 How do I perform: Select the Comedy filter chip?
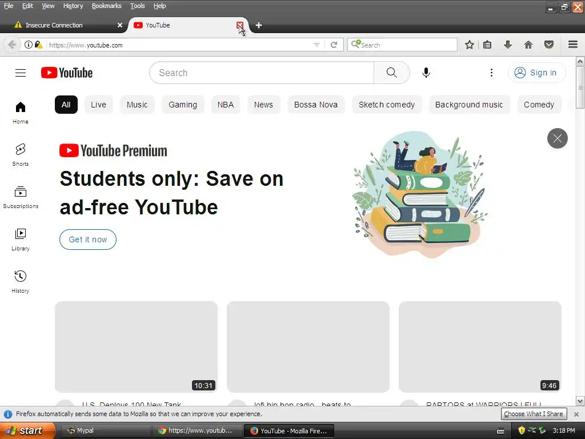pos(539,105)
